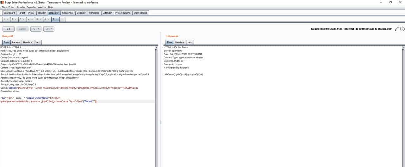
Task: Add new Repeater tab via ellipsis tab
Action: [x=62, y=20]
